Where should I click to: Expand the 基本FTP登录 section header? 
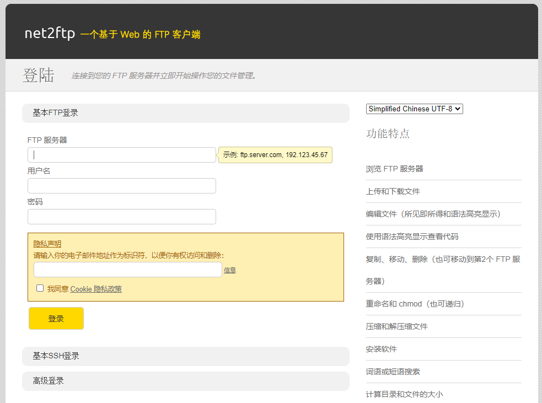pyautogui.click(x=186, y=113)
